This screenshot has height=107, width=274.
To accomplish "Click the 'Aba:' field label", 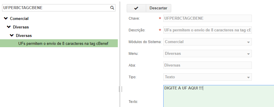I will click(x=132, y=65).
